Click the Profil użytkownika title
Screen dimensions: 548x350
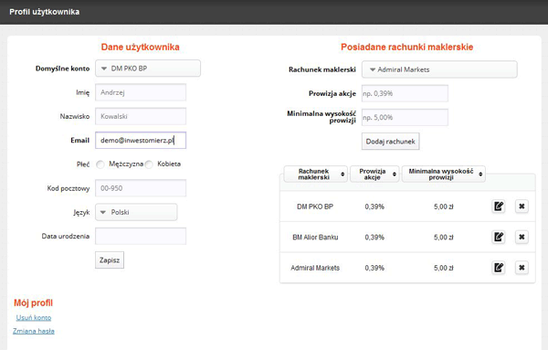click(x=45, y=12)
